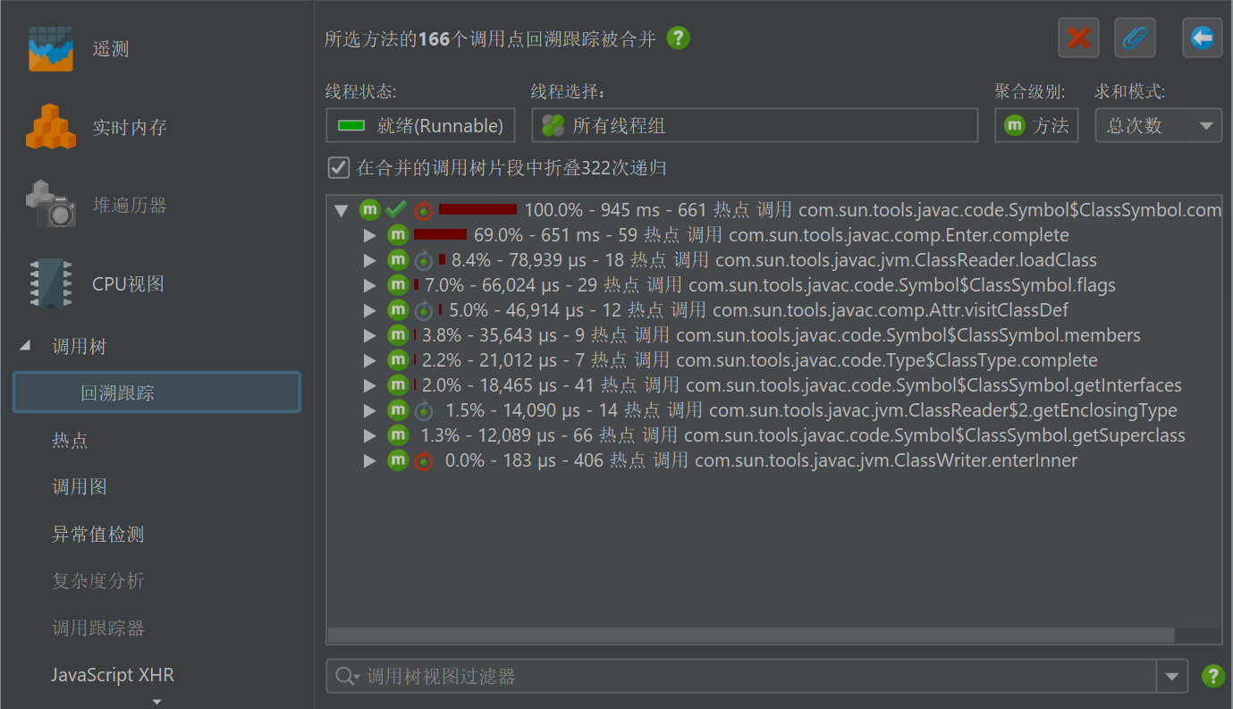Click the method icon on getSuperclass row
Viewport: 1233px width, 709px height.
tap(398, 435)
